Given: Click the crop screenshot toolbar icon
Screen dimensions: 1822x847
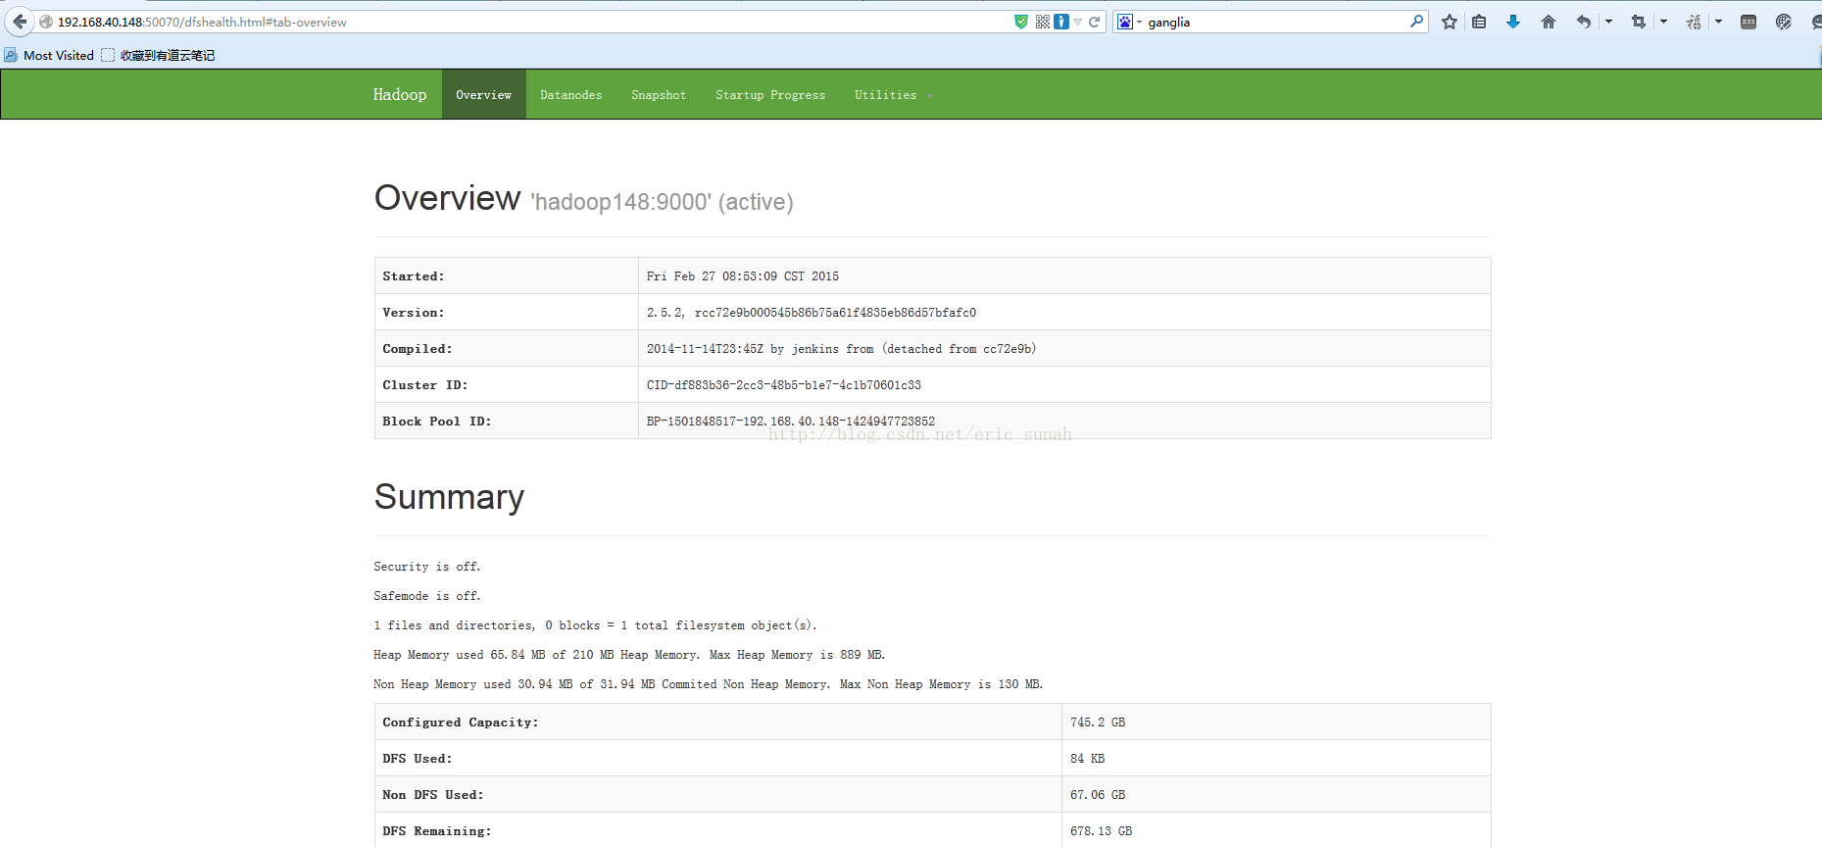Looking at the screenshot, I should 1639,22.
